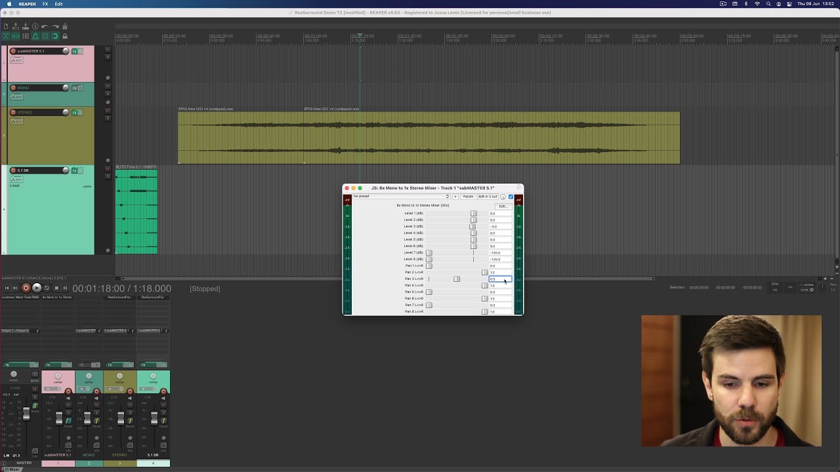Image resolution: width=840 pixels, height=472 pixels.
Task: Click the Level 1 (dB) slider handle
Action: pos(474,213)
